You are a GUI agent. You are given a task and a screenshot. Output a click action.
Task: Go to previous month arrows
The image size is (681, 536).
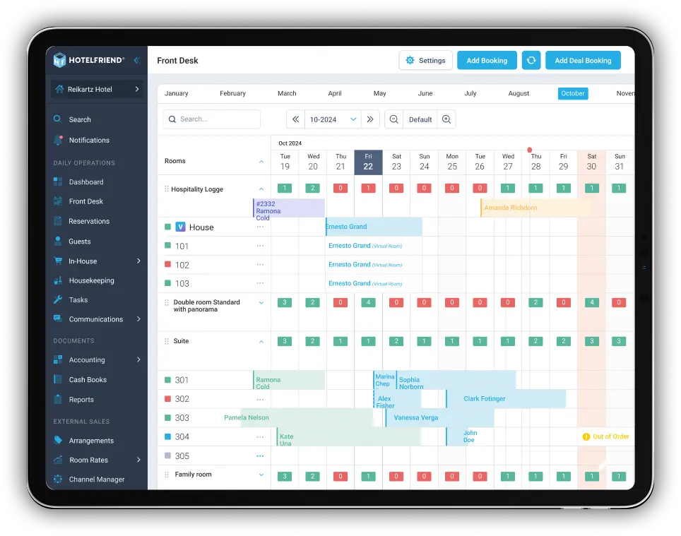pos(295,119)
